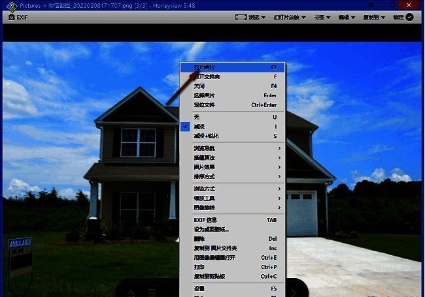Open the 复制到 dropdown in toolbar
Viewport: 425px width, 297px height.
[373, 17]
